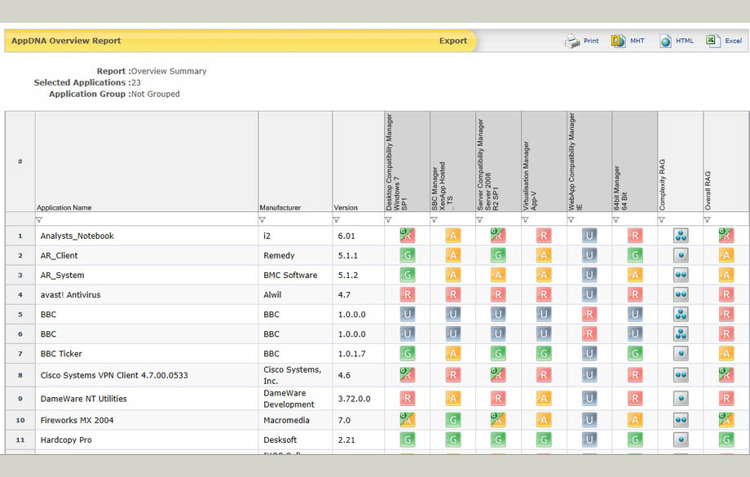Open the Server Compatibility Manager column filter
This screenshot has height=477, width=750.
point(479,219)
